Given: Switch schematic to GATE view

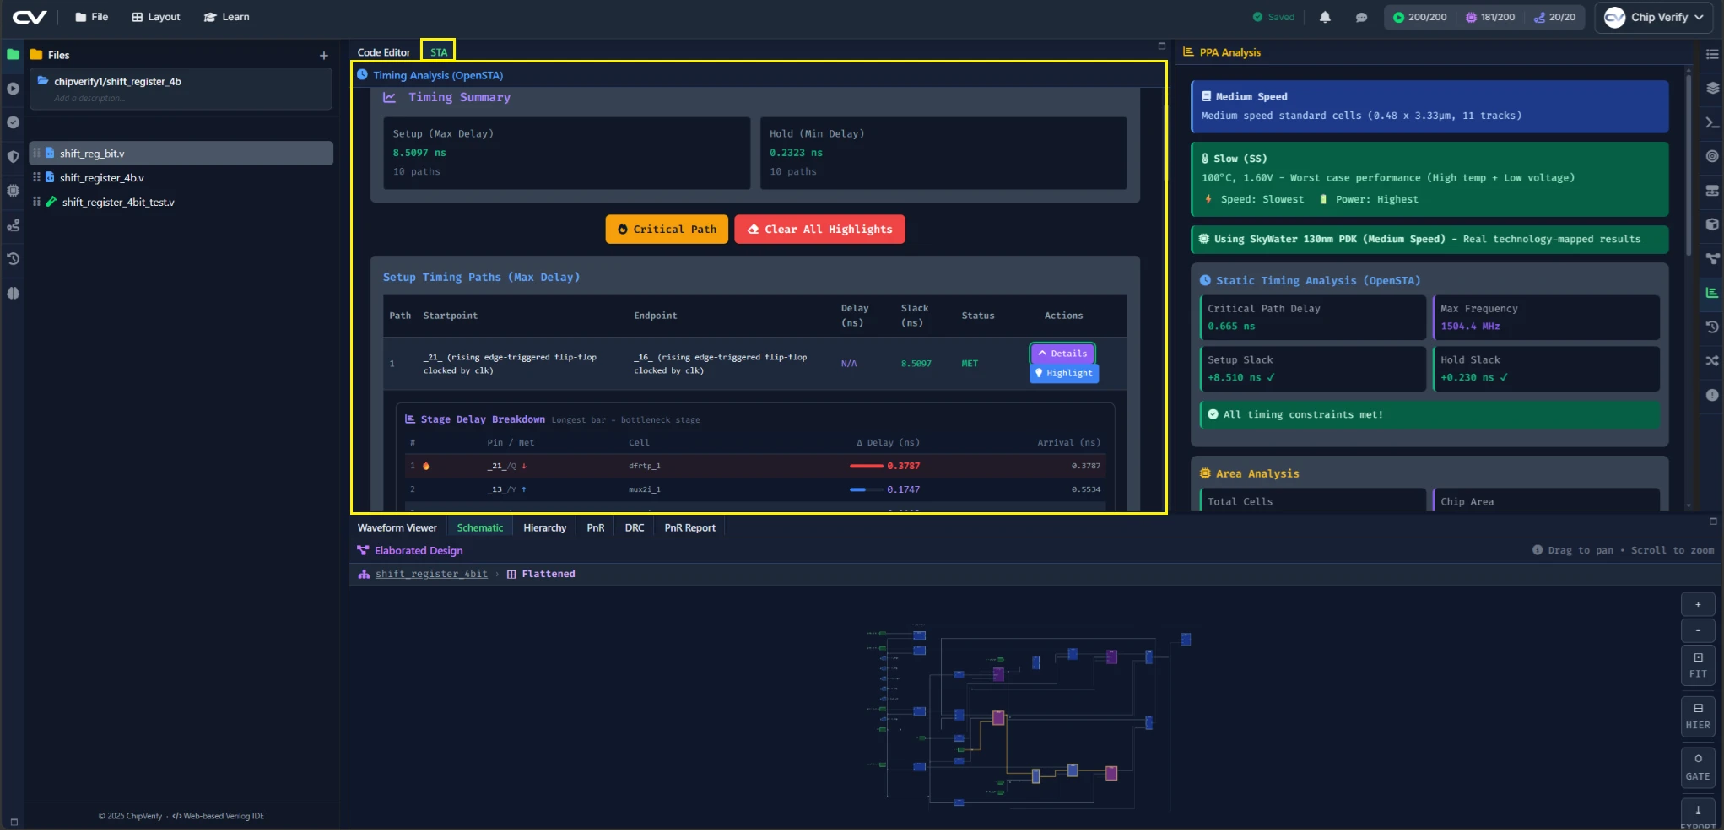Looking at the screenshot, I should tap(1698, 768).
